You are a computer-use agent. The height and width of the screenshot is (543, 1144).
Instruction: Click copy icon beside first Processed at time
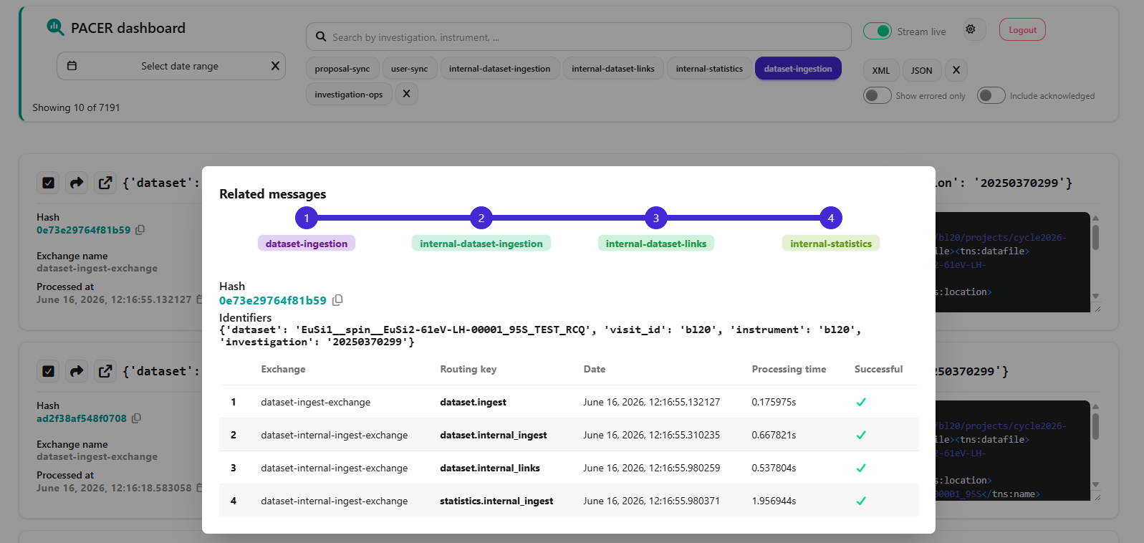point(199,299)
